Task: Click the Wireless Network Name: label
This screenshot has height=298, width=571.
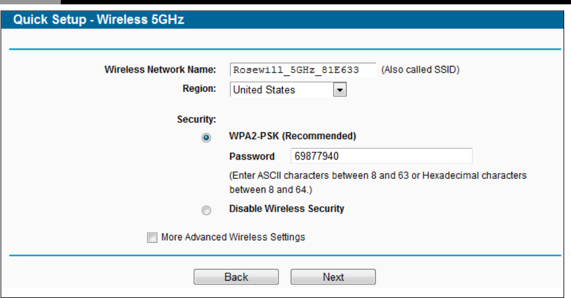Action: (160, 70)
